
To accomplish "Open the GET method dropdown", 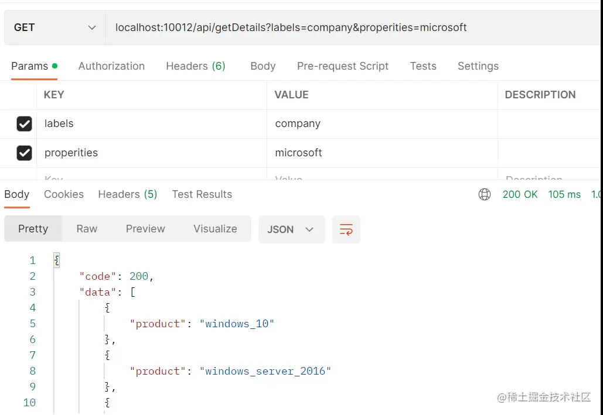I will [x=54, y=28].
